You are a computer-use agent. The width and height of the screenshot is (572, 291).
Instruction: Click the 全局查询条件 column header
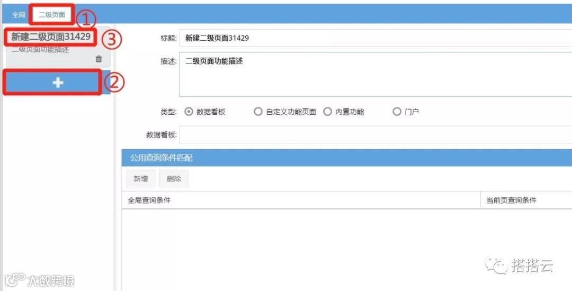pyautogui.click(x=301, y=200)
